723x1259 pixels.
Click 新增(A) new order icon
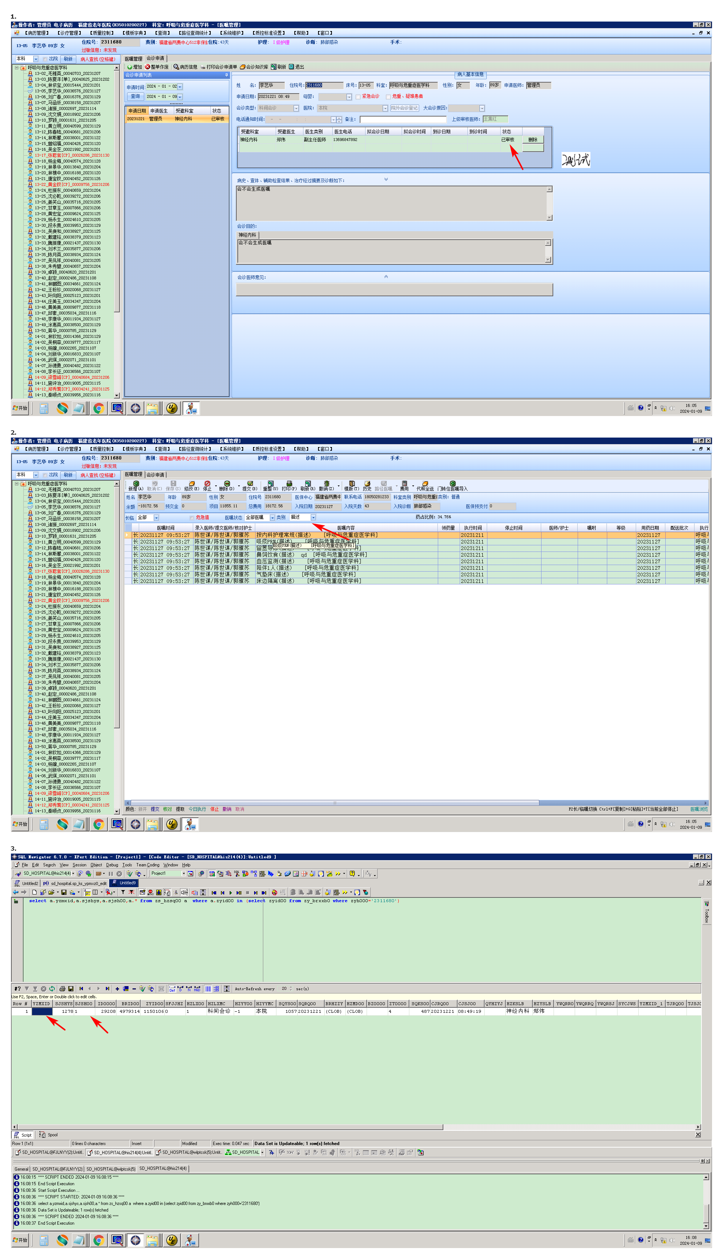coord(135,484)
